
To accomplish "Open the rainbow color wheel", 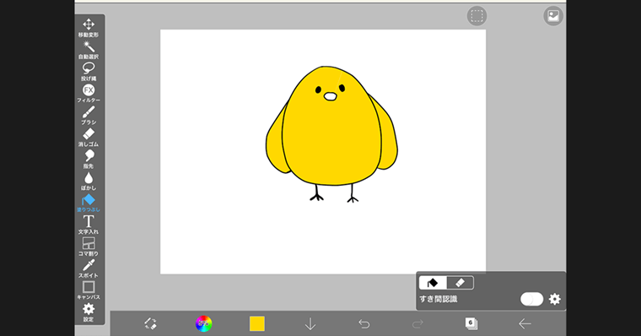I will tap(203, 323).
